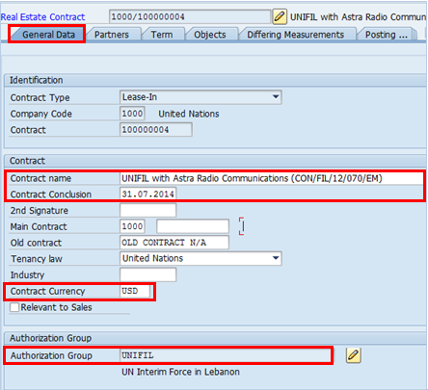Click the Tenancy law label
The width and height of the screenshot is (428, 390).
[37, 259]
